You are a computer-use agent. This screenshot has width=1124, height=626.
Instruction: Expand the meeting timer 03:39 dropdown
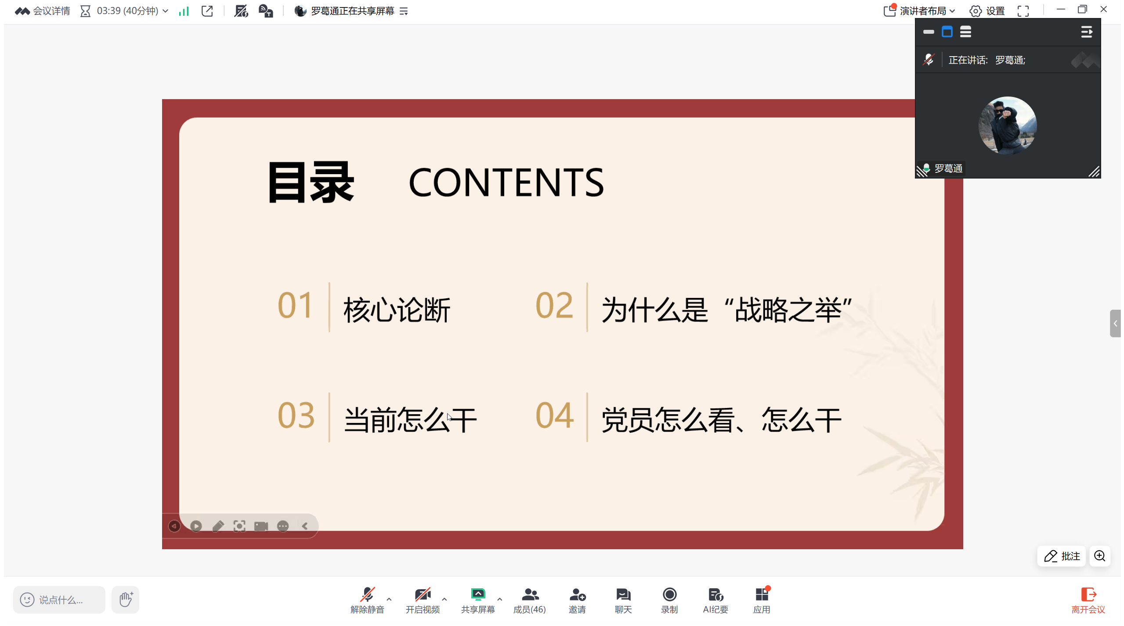(x=165, y=11)
